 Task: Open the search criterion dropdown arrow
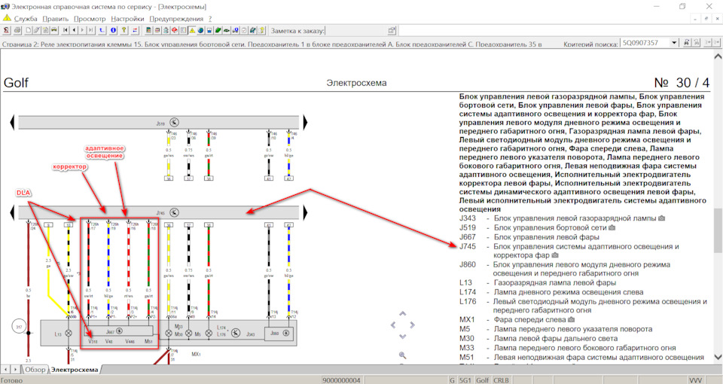point(674,42)
